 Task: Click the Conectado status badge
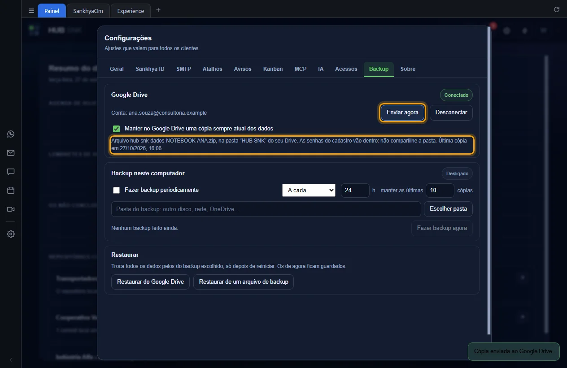(456, 95)
